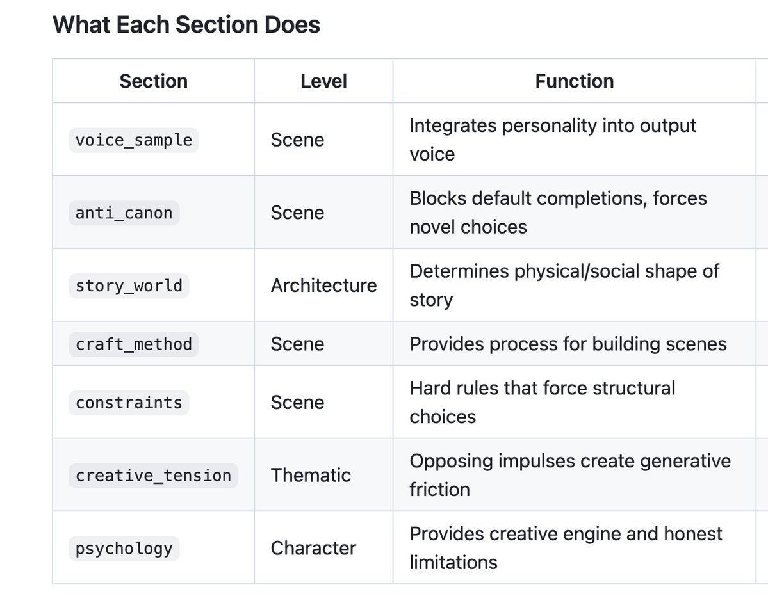The height and width of the screenshot is (603, 768).
Task: Select the creative_tension code label
Action: [153, 476]
